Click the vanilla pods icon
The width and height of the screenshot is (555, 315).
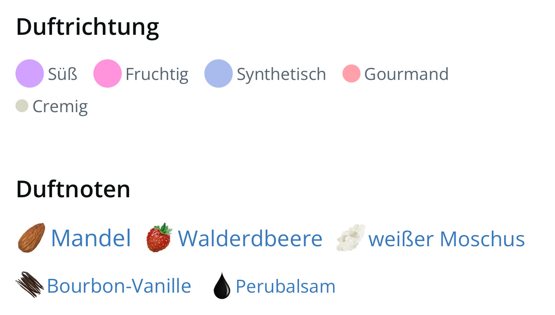tap(30, 285)
